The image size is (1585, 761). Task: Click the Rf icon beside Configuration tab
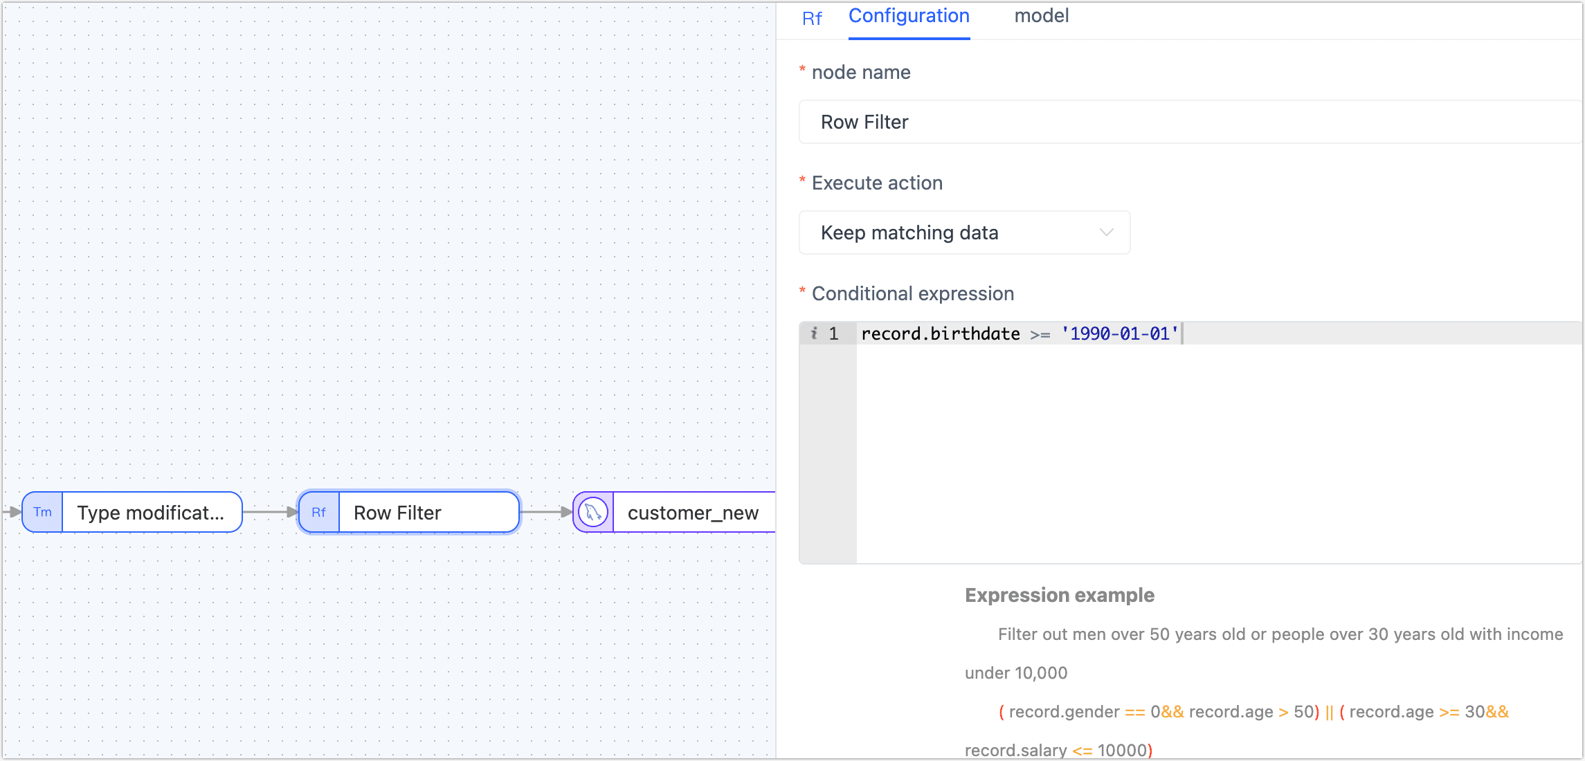pyautogui.click(x=812, y=19)
